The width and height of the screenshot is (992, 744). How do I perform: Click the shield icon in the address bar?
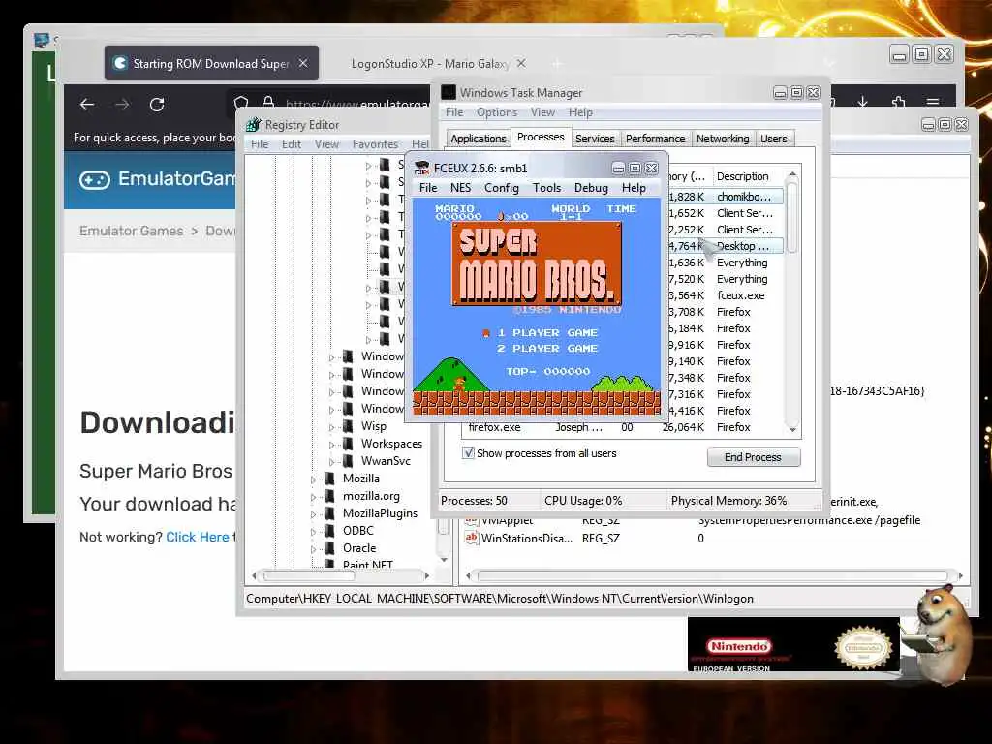241,103
